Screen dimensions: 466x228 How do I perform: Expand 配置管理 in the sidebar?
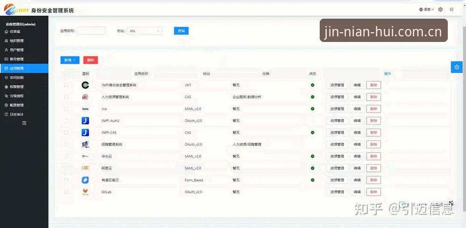click(24, 105)
